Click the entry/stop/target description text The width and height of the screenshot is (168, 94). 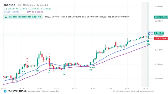pyautogui.click(x=87, y=17)
